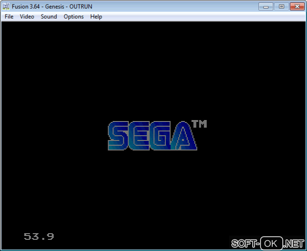Open the Options menu

pos(74,17)
